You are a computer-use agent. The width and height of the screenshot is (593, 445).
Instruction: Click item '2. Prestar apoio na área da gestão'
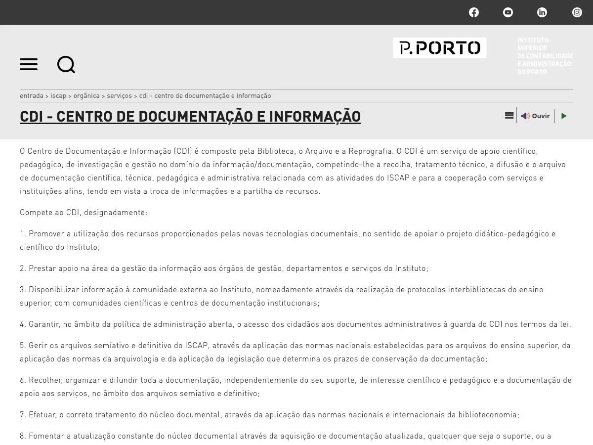pyautogui.click(x=224, y=268)
